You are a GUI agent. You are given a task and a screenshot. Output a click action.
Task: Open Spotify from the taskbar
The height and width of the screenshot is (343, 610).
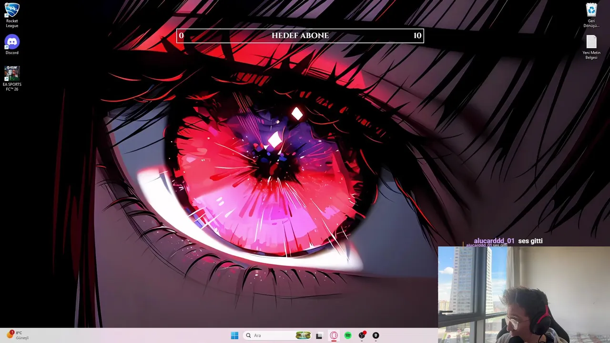point(348,335)
